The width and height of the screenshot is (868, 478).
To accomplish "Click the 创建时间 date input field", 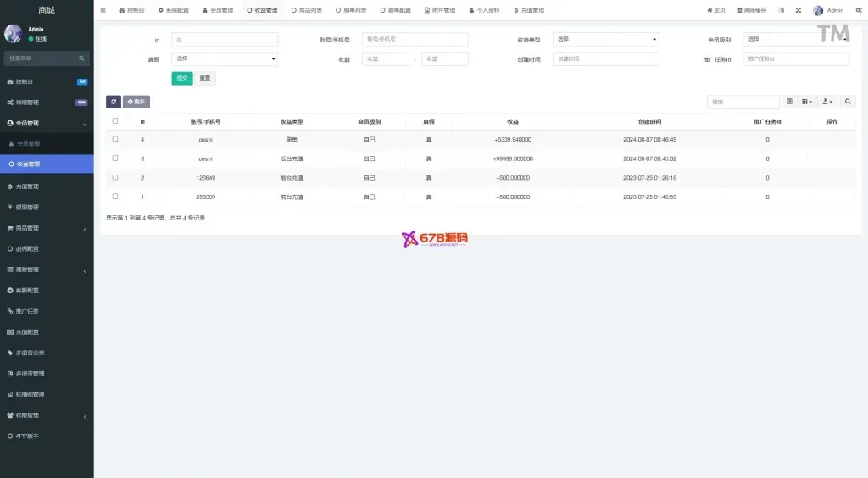I will click(605, 58).
